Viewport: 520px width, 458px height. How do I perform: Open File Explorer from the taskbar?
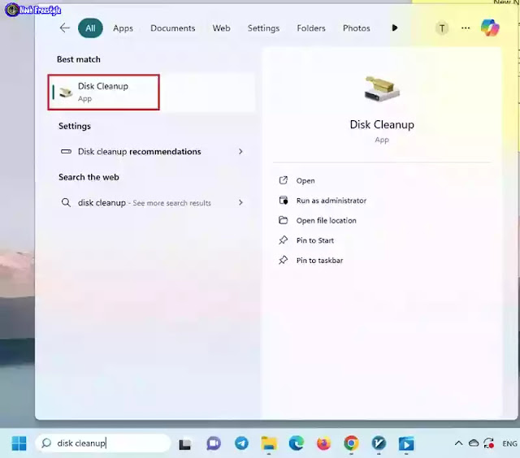pos(269,443)
